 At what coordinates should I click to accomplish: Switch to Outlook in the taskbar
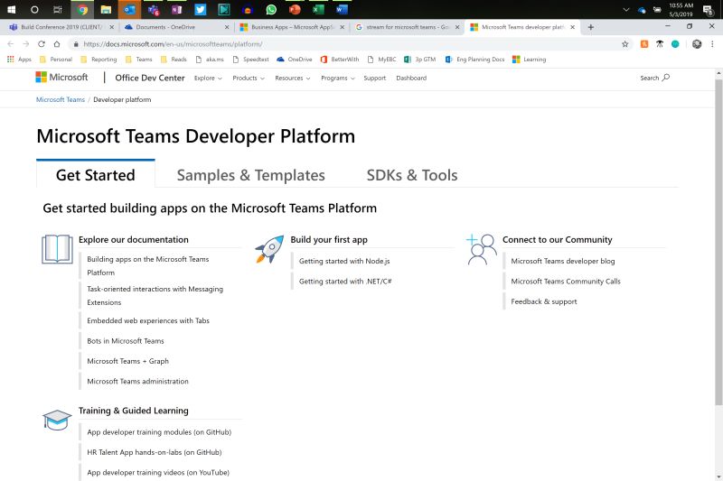[x=129, y=9]
